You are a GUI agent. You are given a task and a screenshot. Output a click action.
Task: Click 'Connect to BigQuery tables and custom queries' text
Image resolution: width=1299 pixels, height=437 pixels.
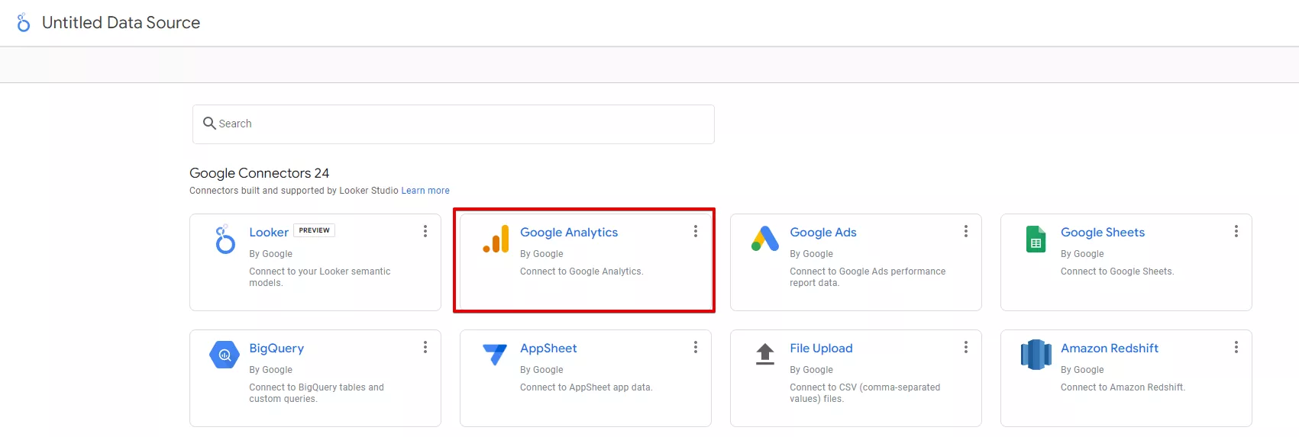tap(316, 393)
